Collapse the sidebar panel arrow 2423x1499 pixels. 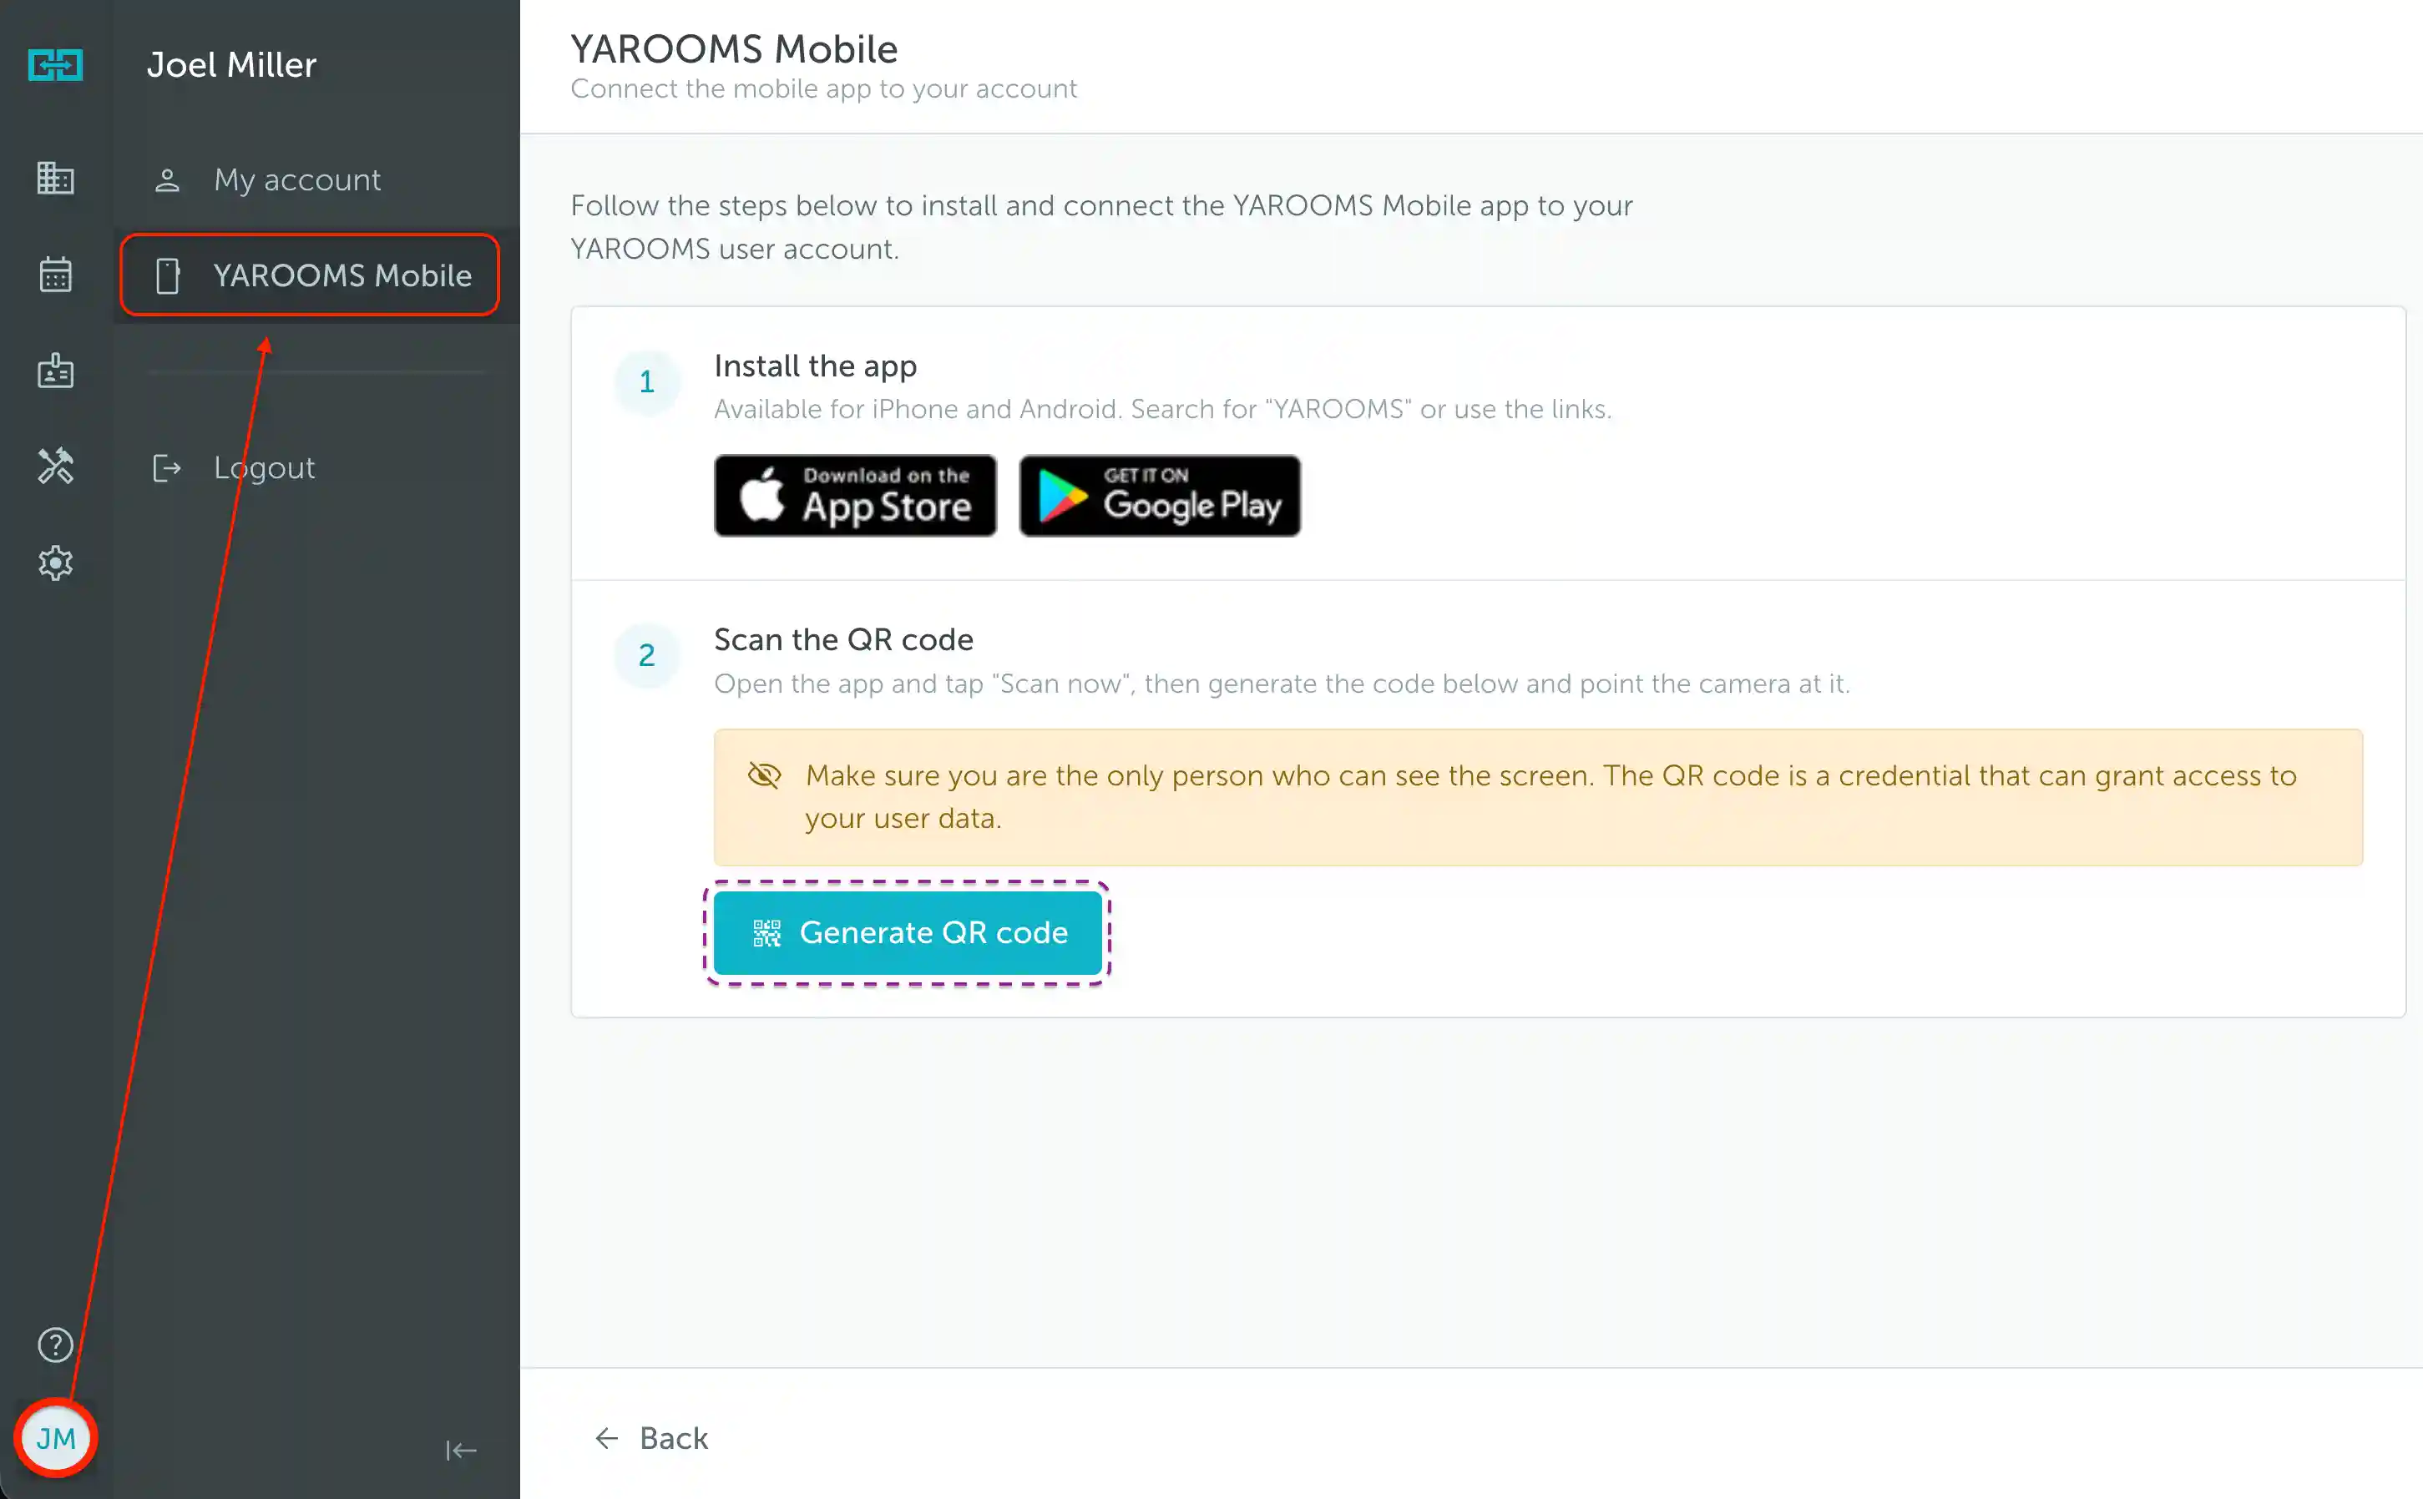click(461, 1451)
